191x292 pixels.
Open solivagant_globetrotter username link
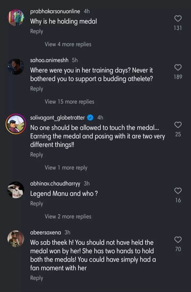58,118
